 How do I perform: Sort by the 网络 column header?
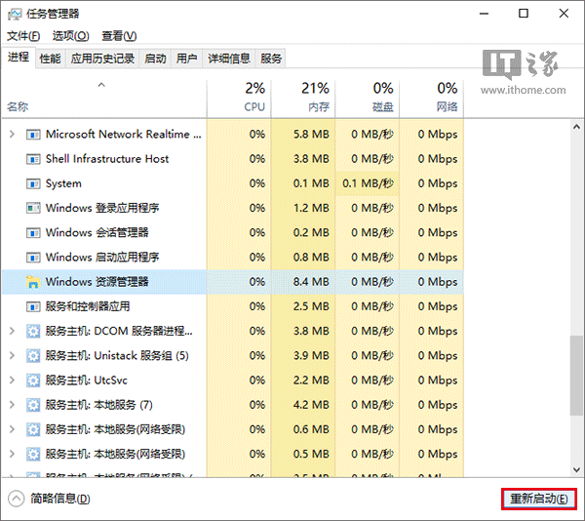point(432,98)
